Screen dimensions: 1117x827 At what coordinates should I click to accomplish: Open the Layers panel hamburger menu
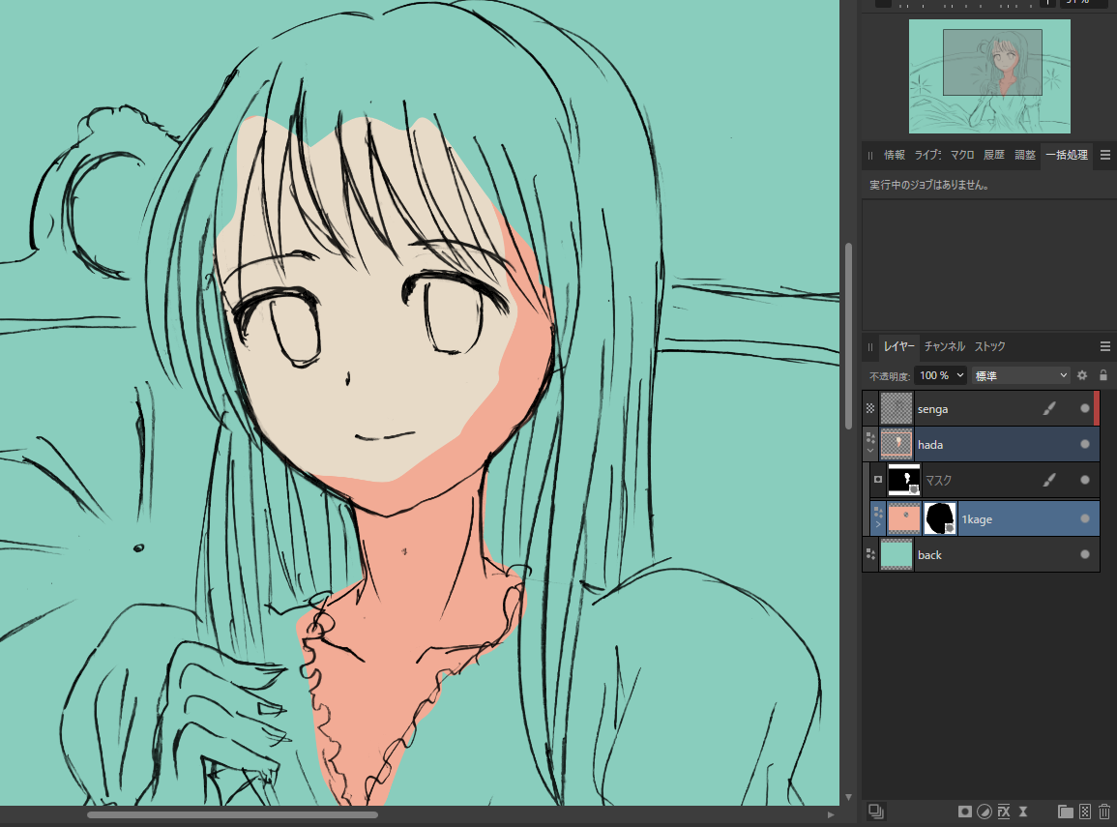pyautogui.click(x=1105, y=346)
